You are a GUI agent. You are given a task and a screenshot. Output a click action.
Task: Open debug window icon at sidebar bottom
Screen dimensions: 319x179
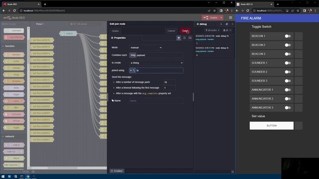click(x=233, y=172)
